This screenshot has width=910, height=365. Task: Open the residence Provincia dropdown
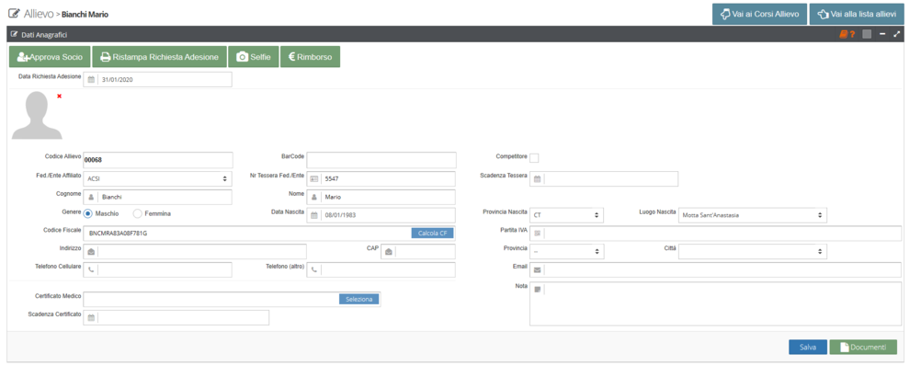coord(567,252)
